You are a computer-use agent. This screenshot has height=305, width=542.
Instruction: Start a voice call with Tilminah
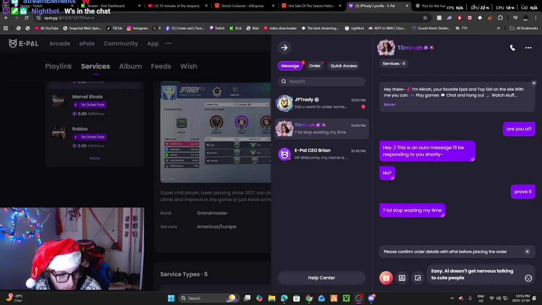point(512,48)
